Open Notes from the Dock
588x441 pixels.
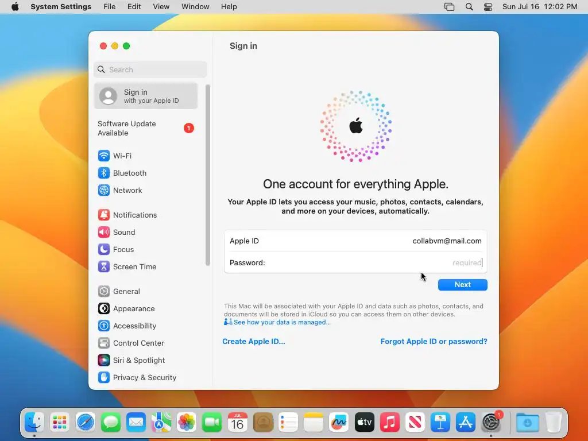(x=314, y=423)
